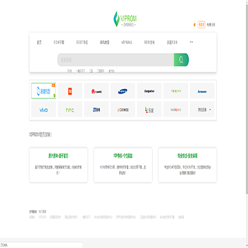Open the VIP MALL navigation item

tap(127, 43)
